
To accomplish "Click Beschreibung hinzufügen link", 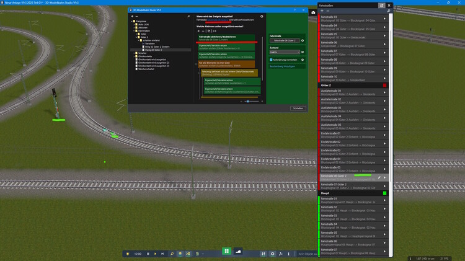I will [x=282, y=66].
